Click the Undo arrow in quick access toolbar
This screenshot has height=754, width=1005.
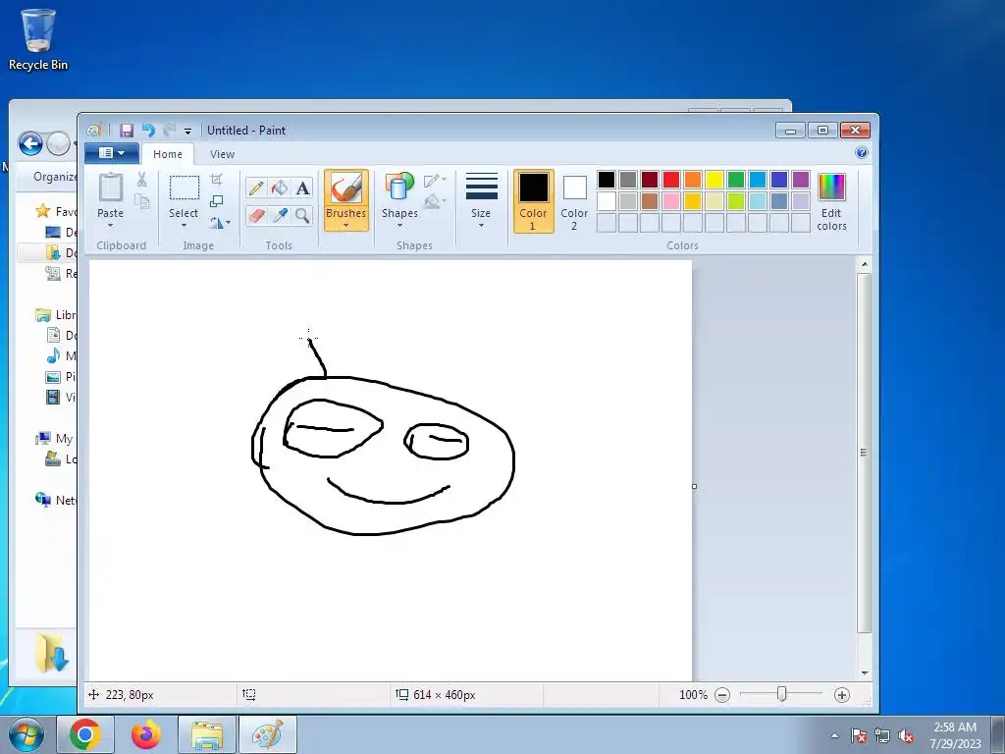click(149, 131)
